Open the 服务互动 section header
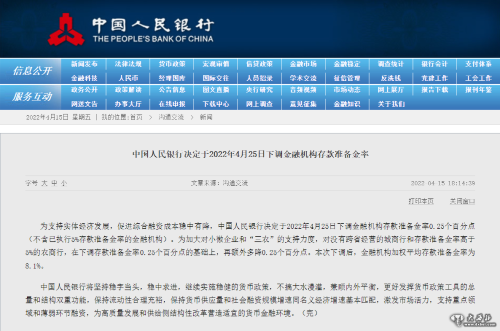 tap(32, 97)
